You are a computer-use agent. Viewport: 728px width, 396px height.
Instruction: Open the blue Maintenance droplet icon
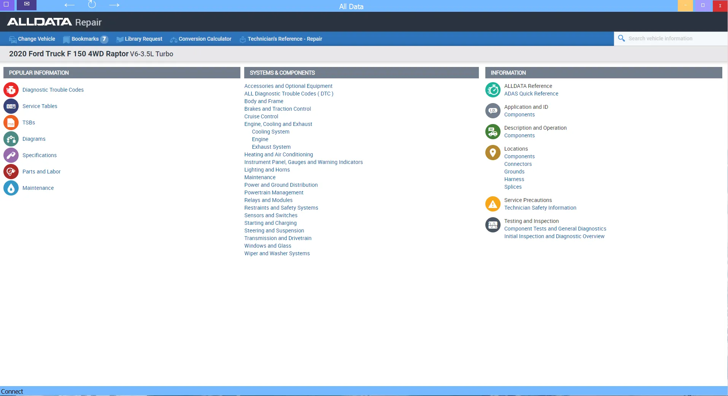11,188
